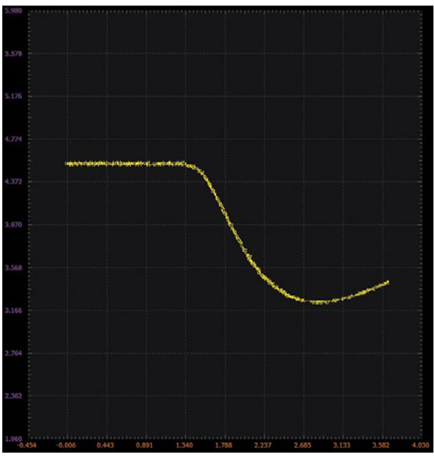Click the 0.443 x-axis label

[x=106, y=445]
